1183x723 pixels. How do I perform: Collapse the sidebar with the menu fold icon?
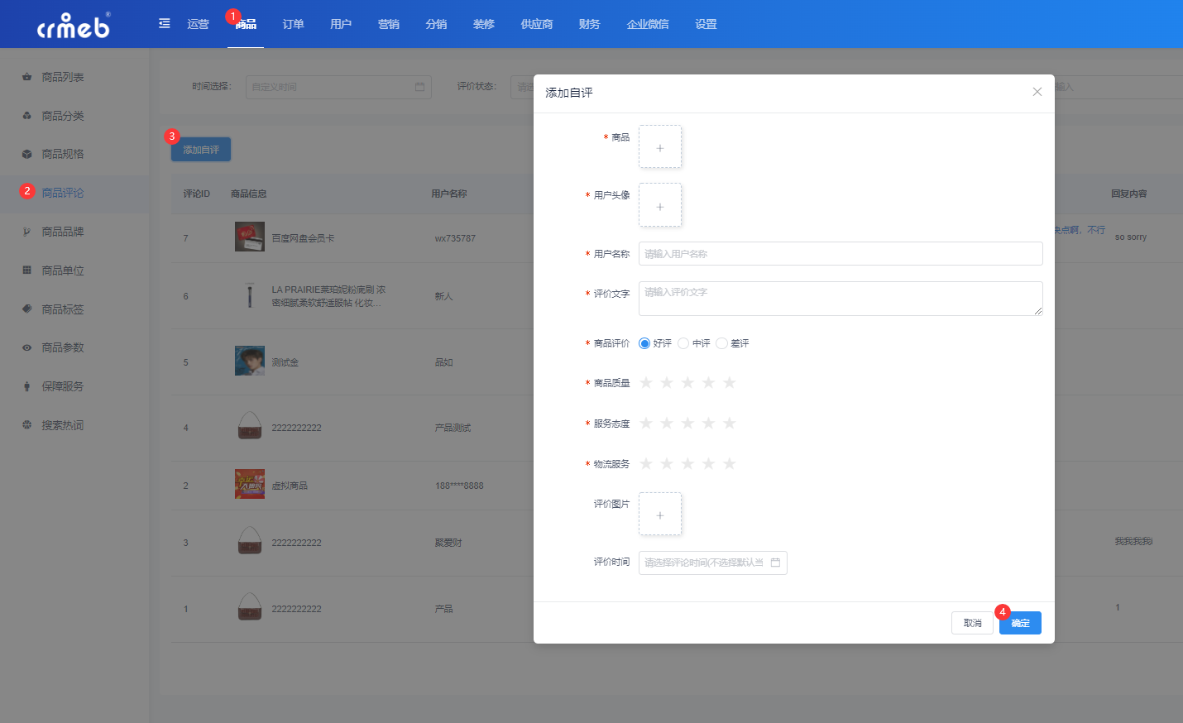(165, 23)
